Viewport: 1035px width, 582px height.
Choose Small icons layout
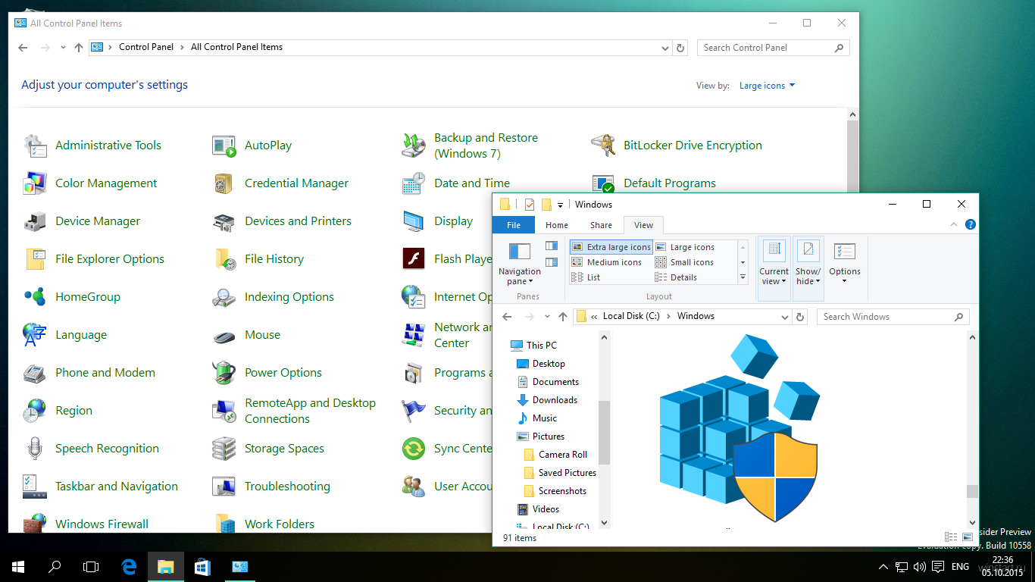685,262
